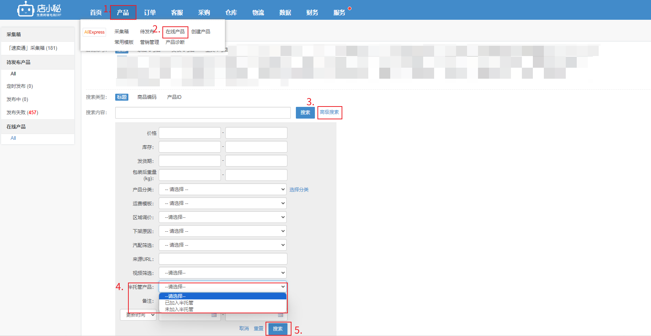651x336 pixels.
Task: Click the 搜索内容 text field
Action: (203, 113)
